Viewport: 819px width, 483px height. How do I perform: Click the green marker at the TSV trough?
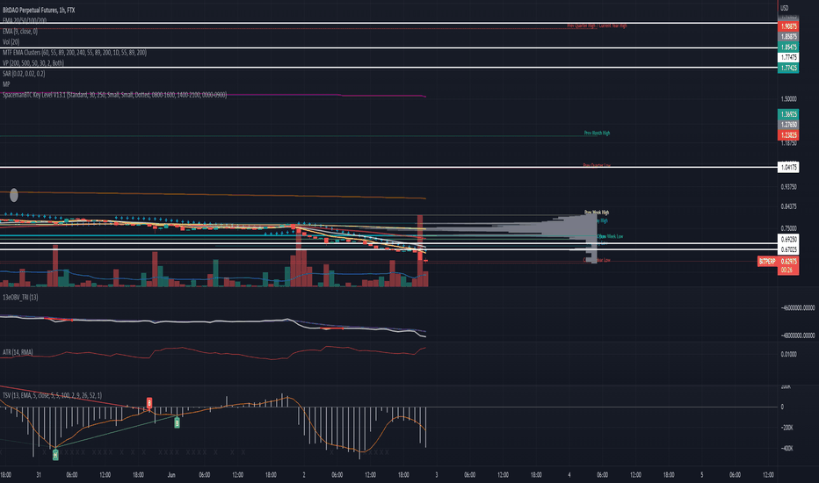point(55,455)
